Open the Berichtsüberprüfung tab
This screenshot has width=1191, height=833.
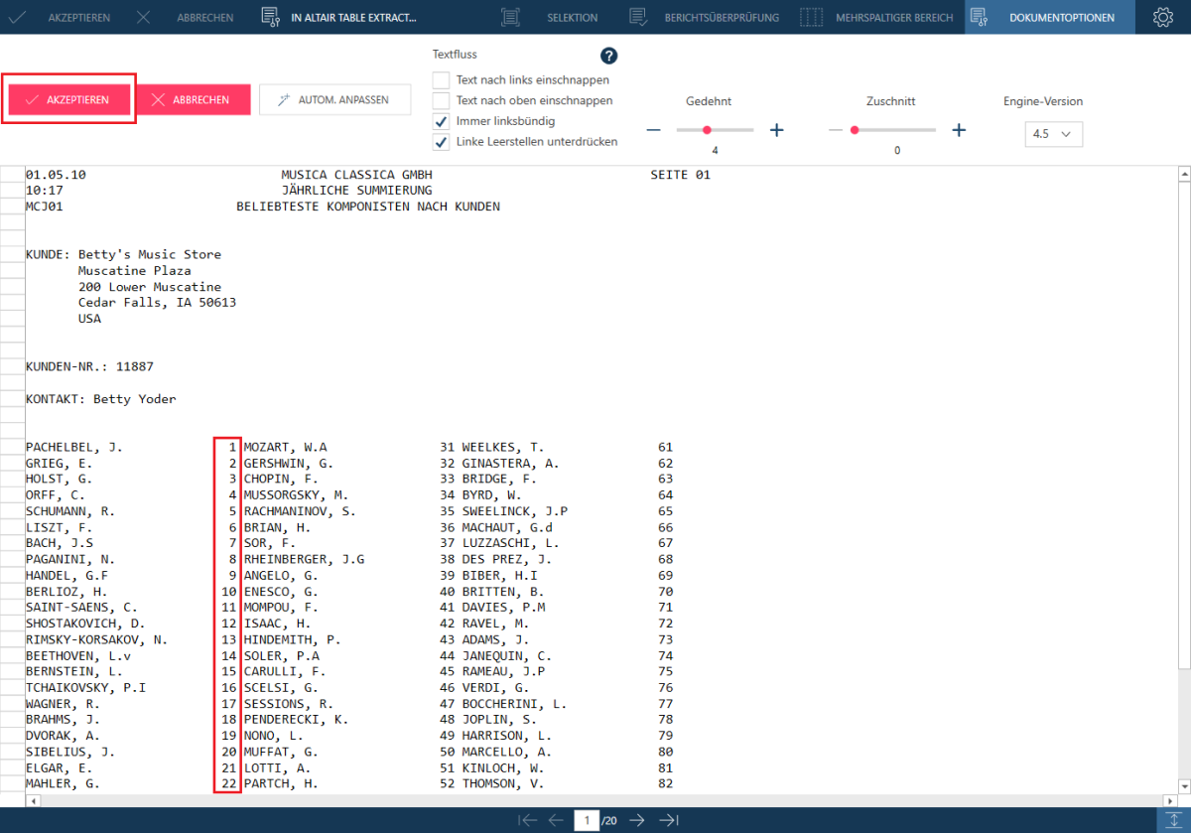(x=705, y=17)
